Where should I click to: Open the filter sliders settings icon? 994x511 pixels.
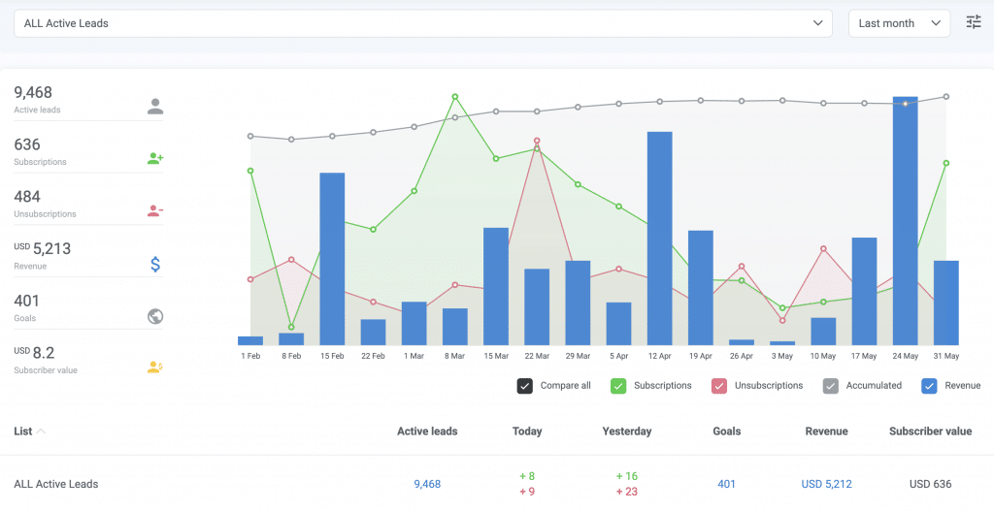(x=974, y=22)
